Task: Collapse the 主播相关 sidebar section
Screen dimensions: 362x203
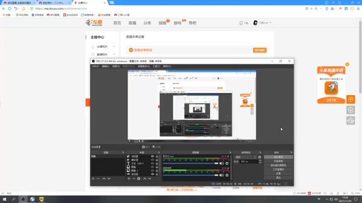Action: pos(114,46)
